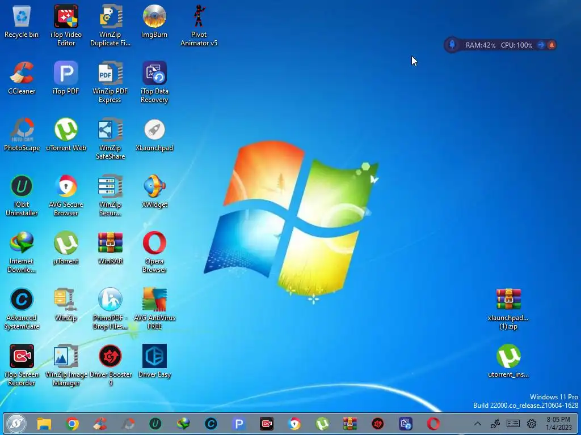Click the CPU: 100% usage readout
This screenshot has height=435, width=581.
(516, 45)
